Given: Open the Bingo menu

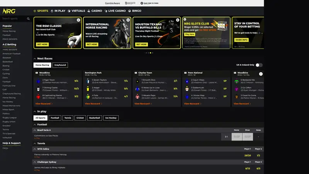Looking at the screenshot, I should 135,11.
